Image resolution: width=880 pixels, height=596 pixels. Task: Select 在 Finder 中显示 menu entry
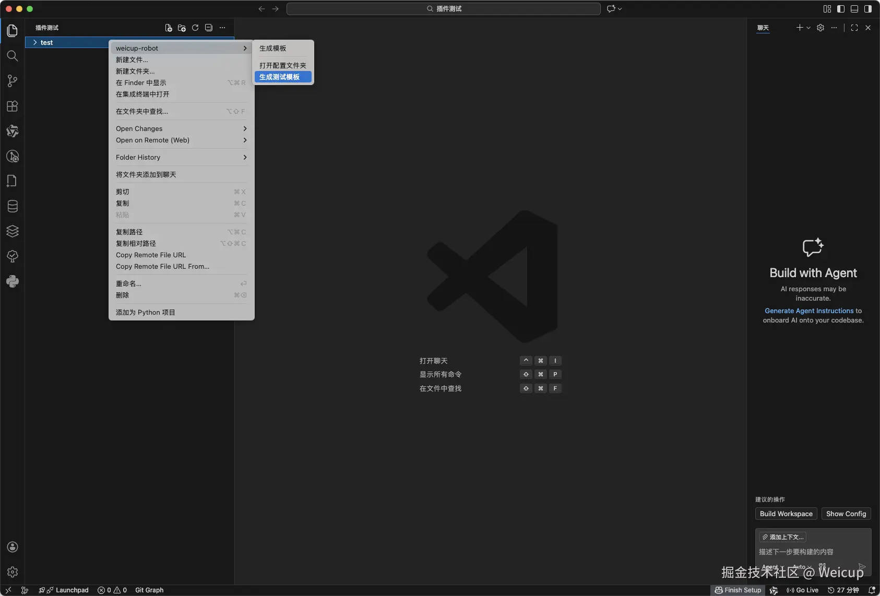pyautogui.click(x=181, y=83)
